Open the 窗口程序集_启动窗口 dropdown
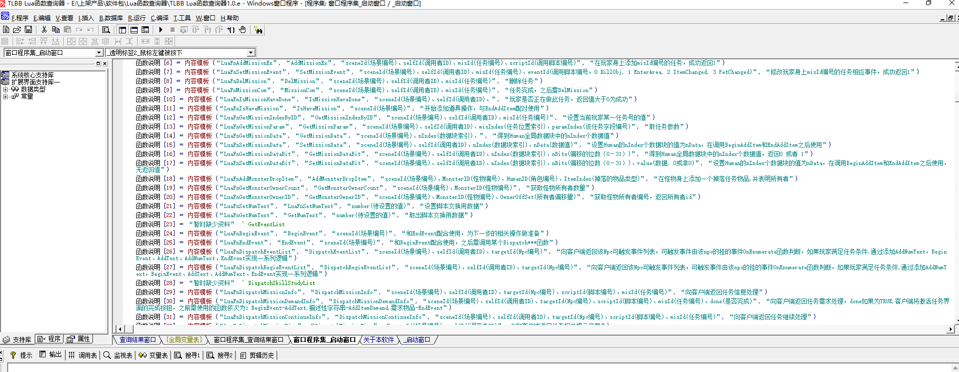Screen dimensions: 959x372 tap(99, 53)
